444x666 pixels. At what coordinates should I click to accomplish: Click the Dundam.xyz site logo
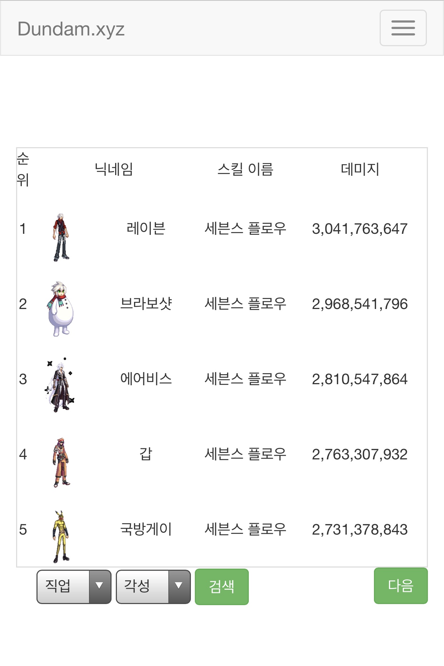(x=71, y=29)
